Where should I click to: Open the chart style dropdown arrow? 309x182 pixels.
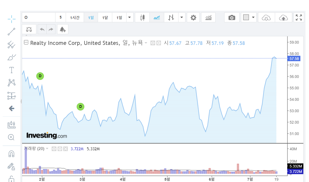tap(182, 17)
